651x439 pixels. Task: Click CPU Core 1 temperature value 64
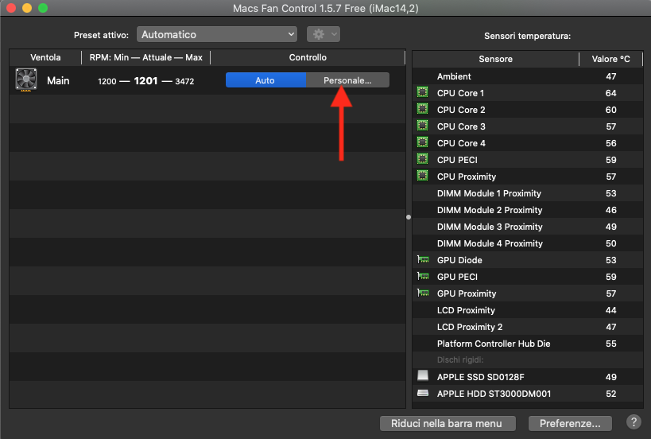click(x=610, y=93)
